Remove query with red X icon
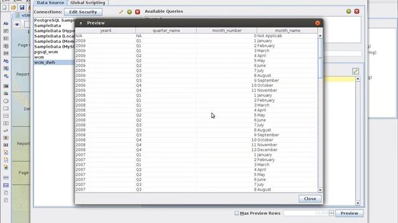This screenshot has height=223, width=398. click(356, 11)
